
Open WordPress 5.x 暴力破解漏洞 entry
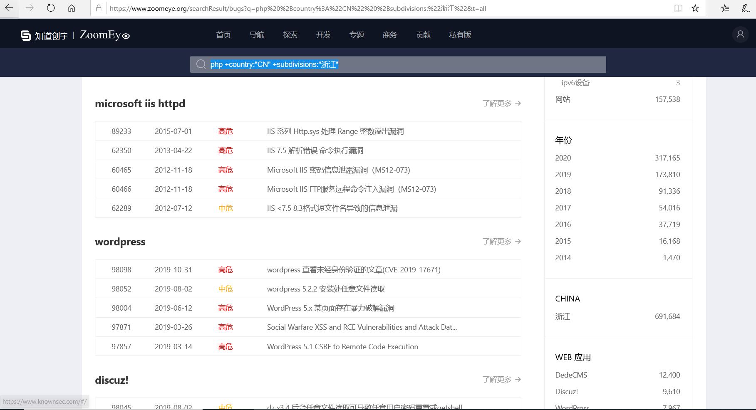(331, 308)
